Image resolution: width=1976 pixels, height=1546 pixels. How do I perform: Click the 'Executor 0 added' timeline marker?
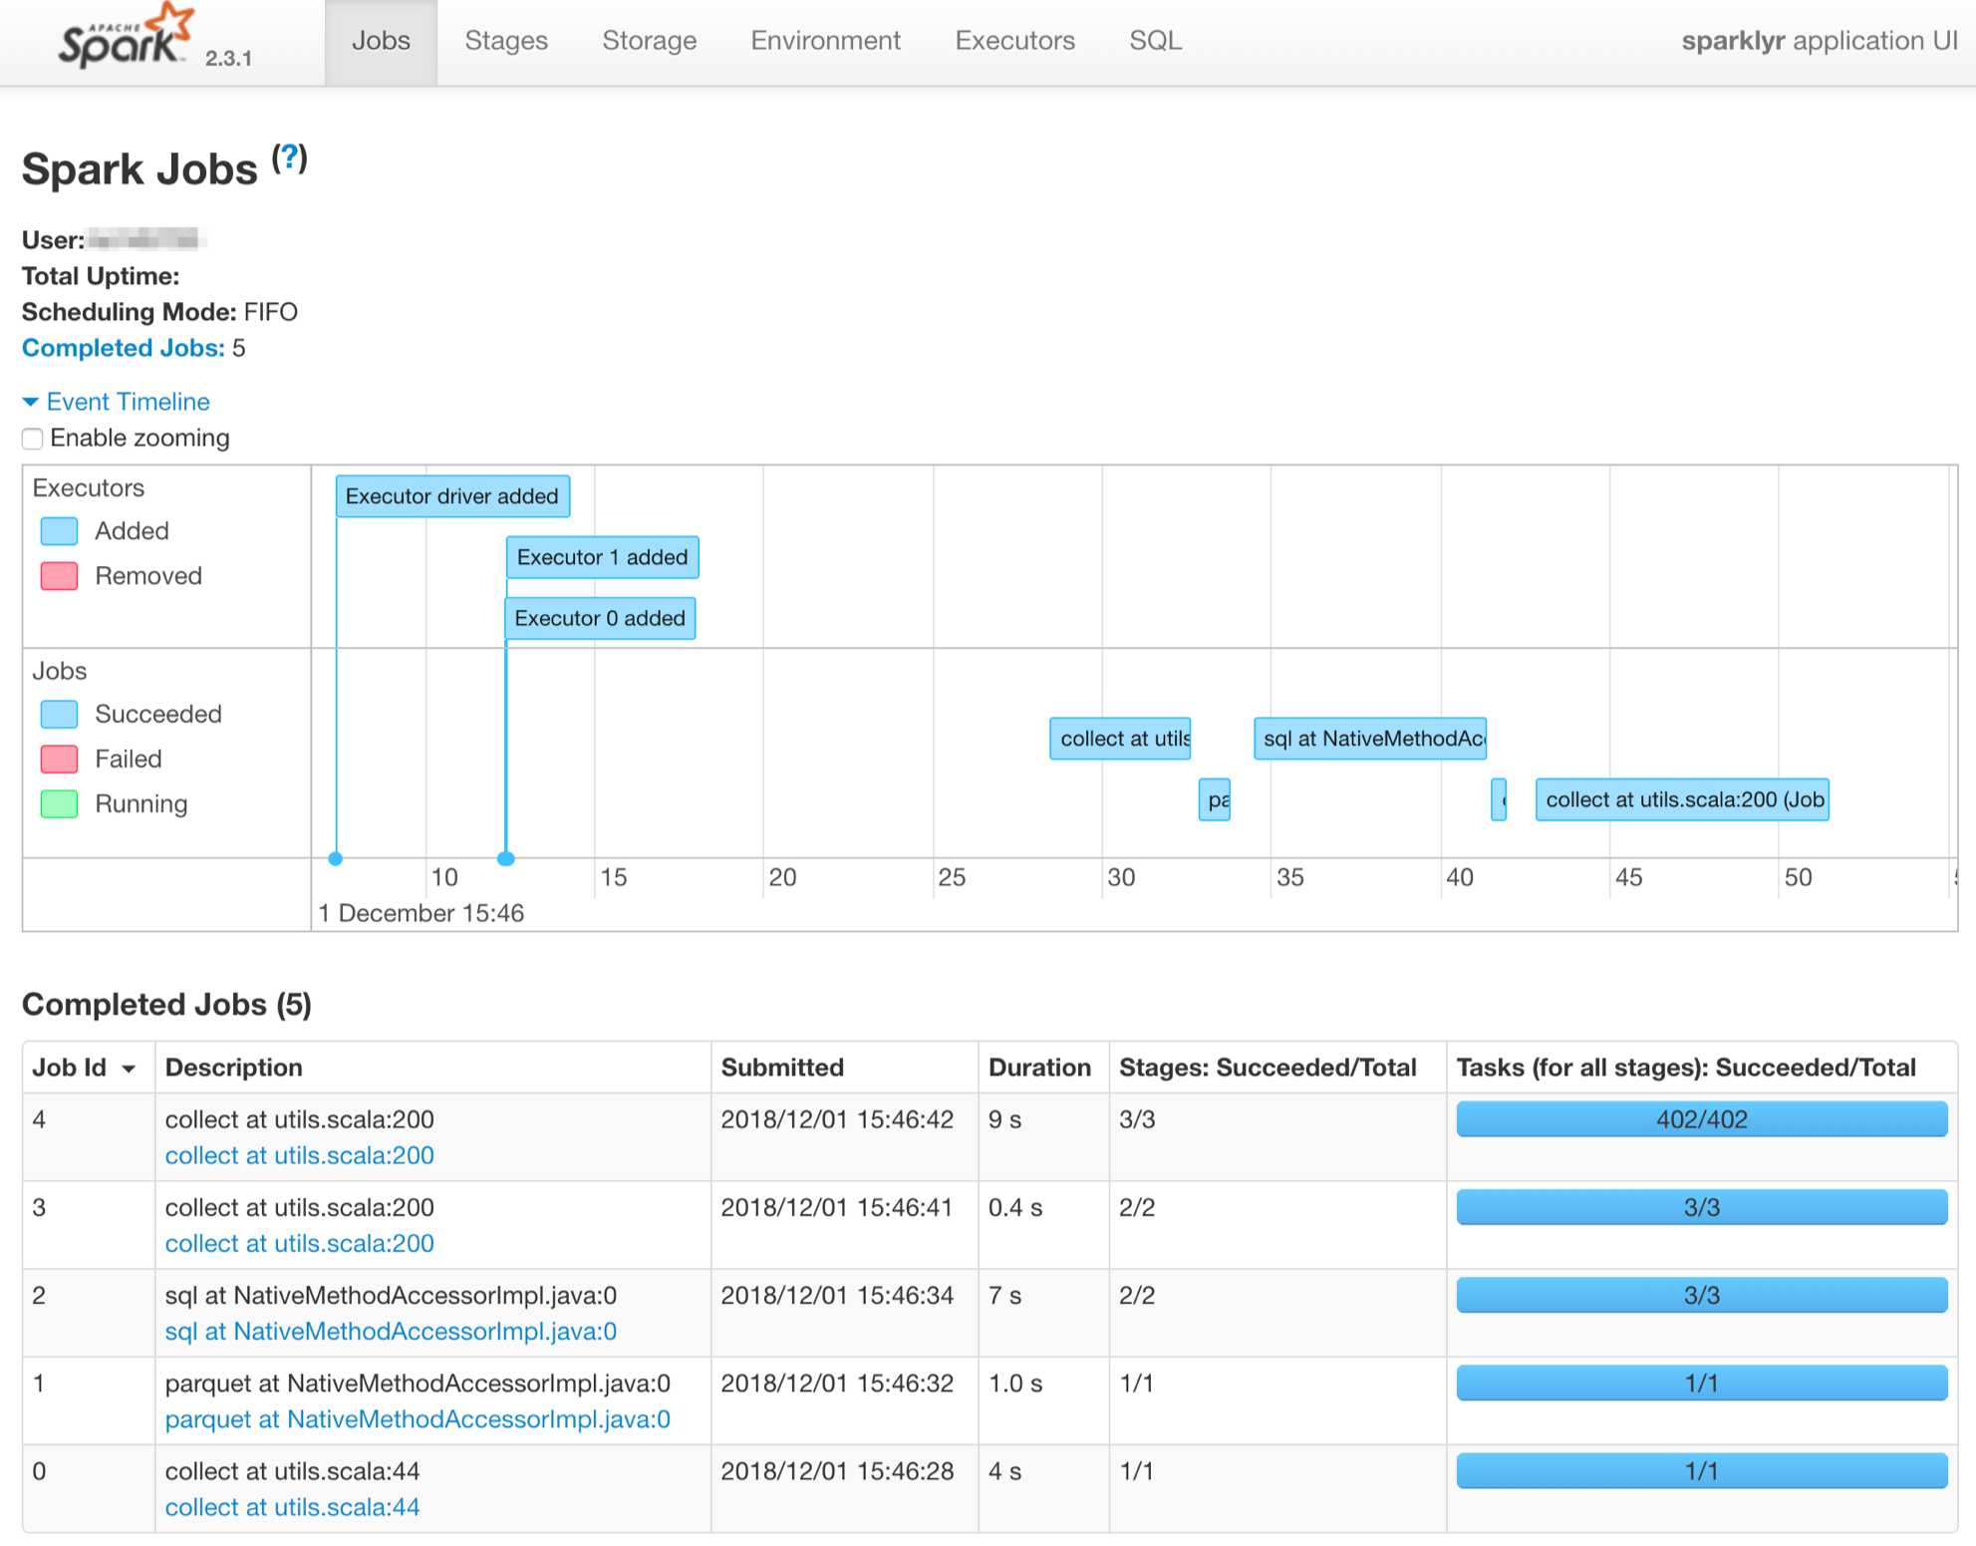pos(599,618)
